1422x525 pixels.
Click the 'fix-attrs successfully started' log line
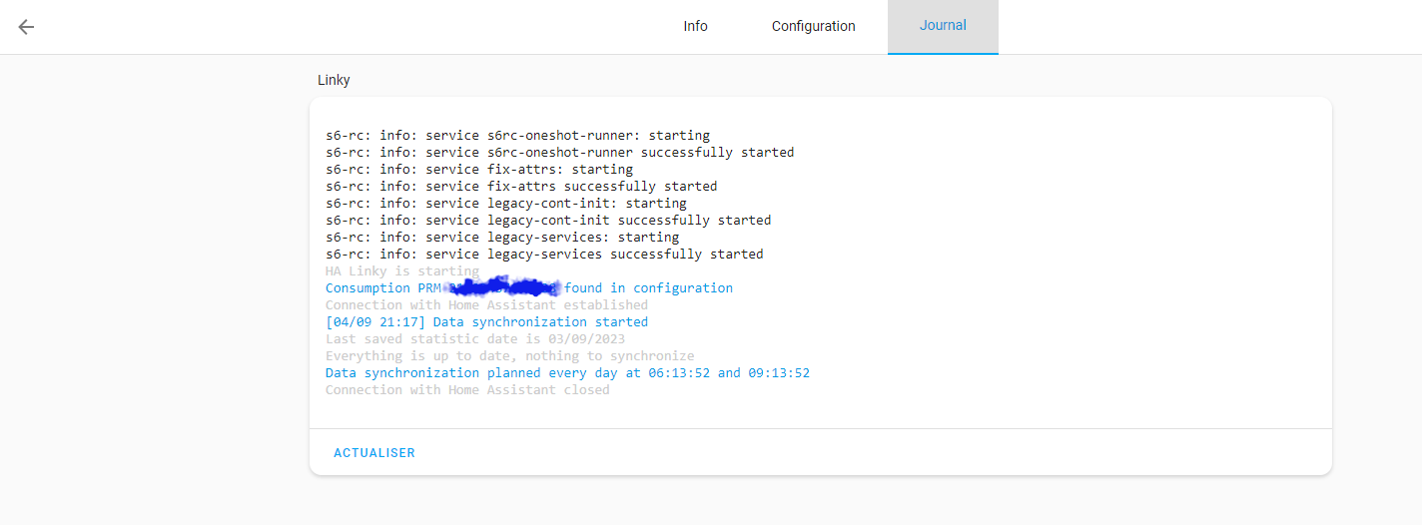click(x=521, y=187)
